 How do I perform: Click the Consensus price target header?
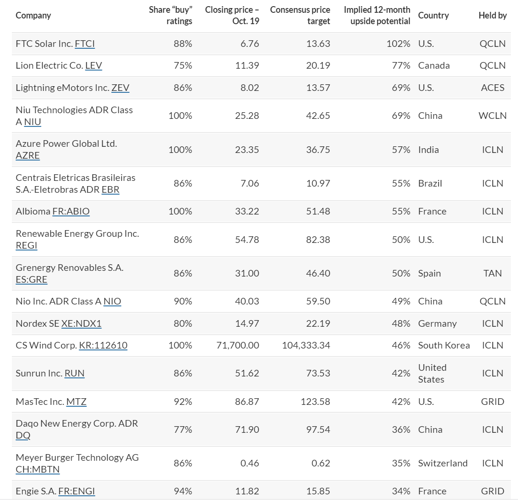click(300, 16)
